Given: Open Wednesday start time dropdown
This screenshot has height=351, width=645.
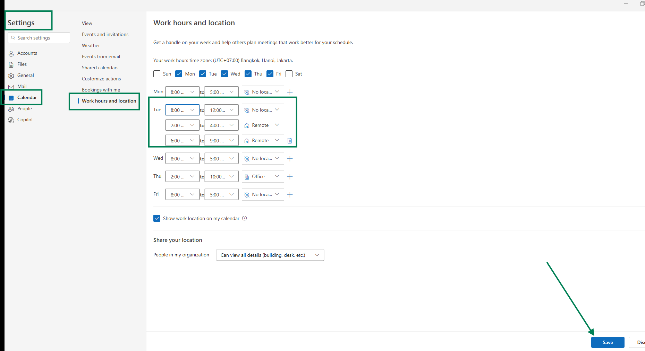Looking at the screenshot, I should (x=183, y=159).
